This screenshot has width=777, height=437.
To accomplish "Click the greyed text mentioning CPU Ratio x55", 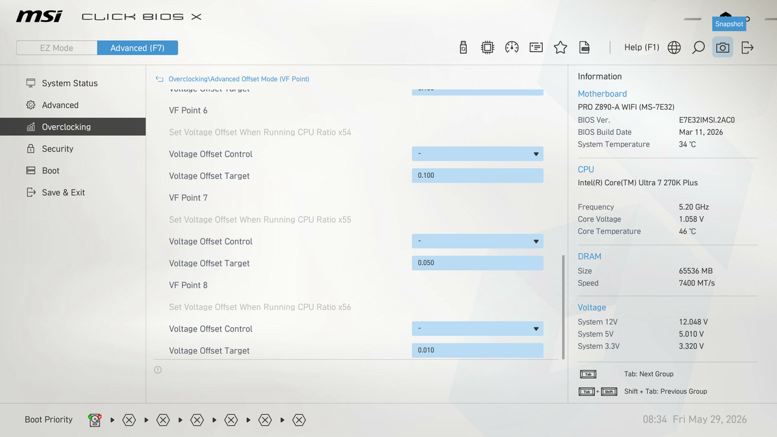I will [x=260, y=220].
